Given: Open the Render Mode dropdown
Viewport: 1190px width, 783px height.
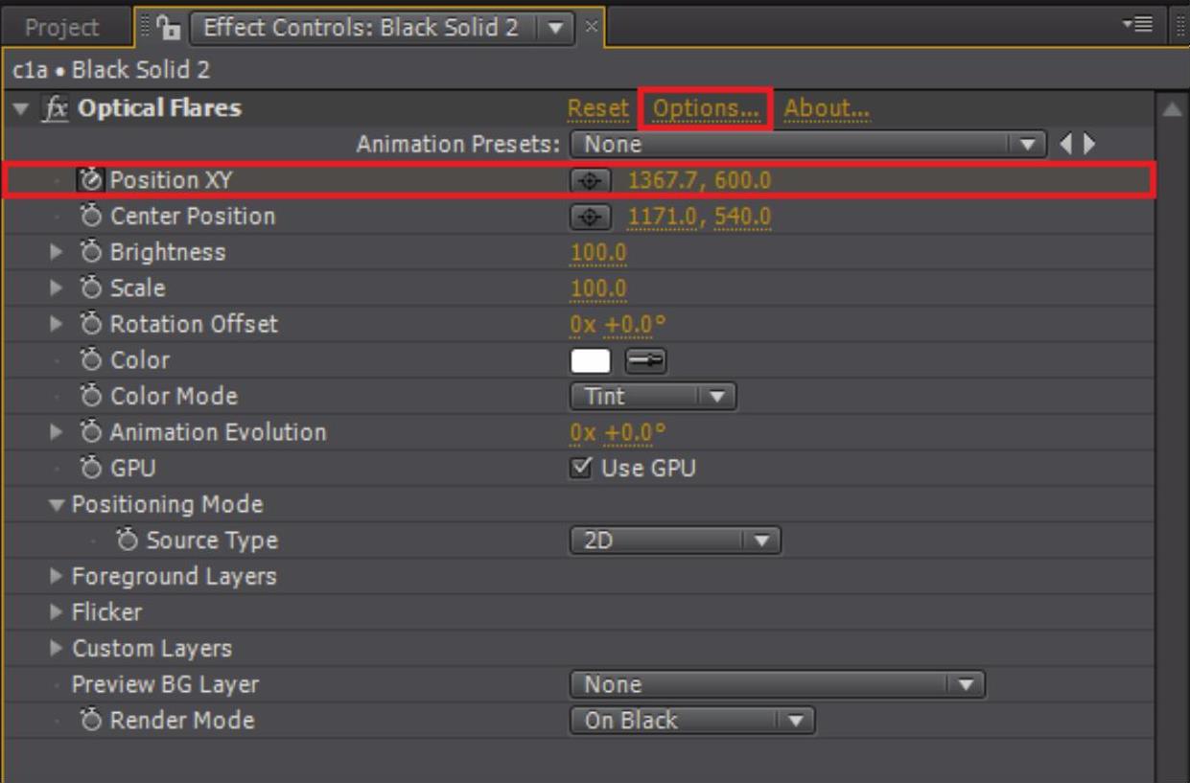Looking at the screenshot, I should coord(692,721).
